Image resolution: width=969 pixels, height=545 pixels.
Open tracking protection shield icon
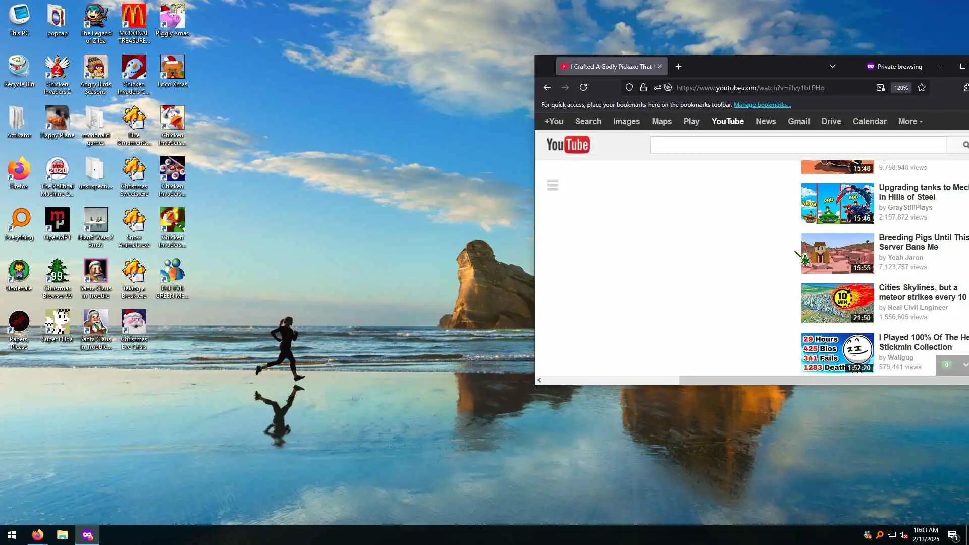pos(629,87)
